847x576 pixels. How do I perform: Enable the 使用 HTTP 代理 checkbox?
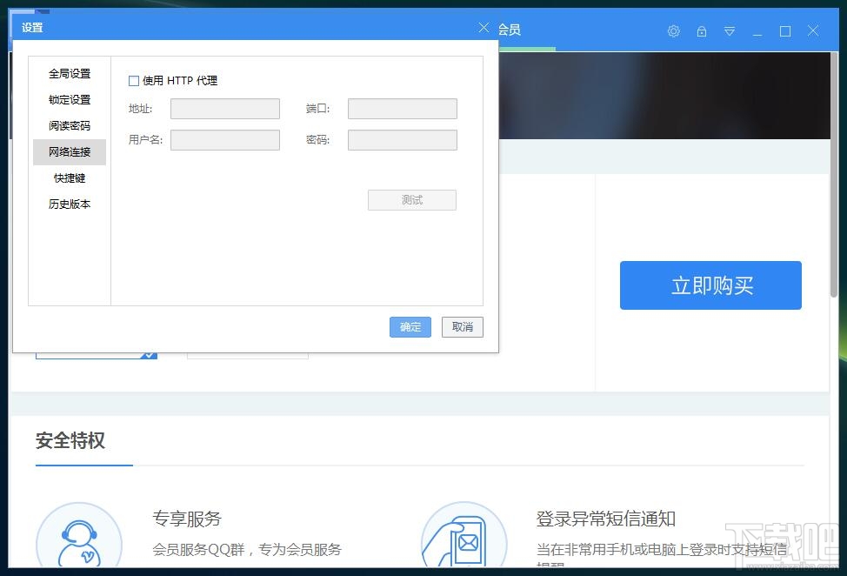134,81
